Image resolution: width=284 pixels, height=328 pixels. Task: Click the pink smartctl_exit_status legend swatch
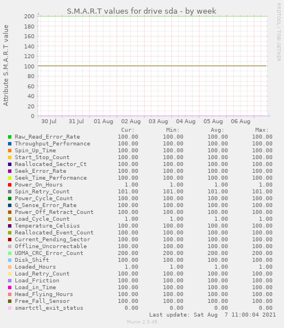coord(10,308)
